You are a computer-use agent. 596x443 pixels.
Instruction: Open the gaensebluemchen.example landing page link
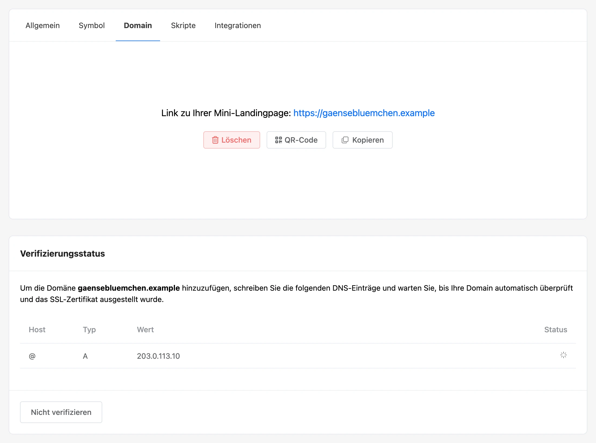click(x=364, y=113)
